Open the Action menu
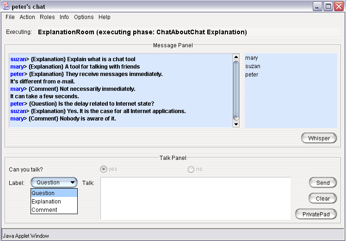The image size is (346, 241). coord(27,17)
